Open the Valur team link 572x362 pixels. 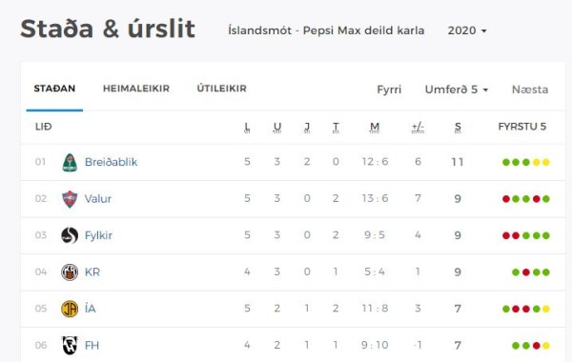(98, 199)
